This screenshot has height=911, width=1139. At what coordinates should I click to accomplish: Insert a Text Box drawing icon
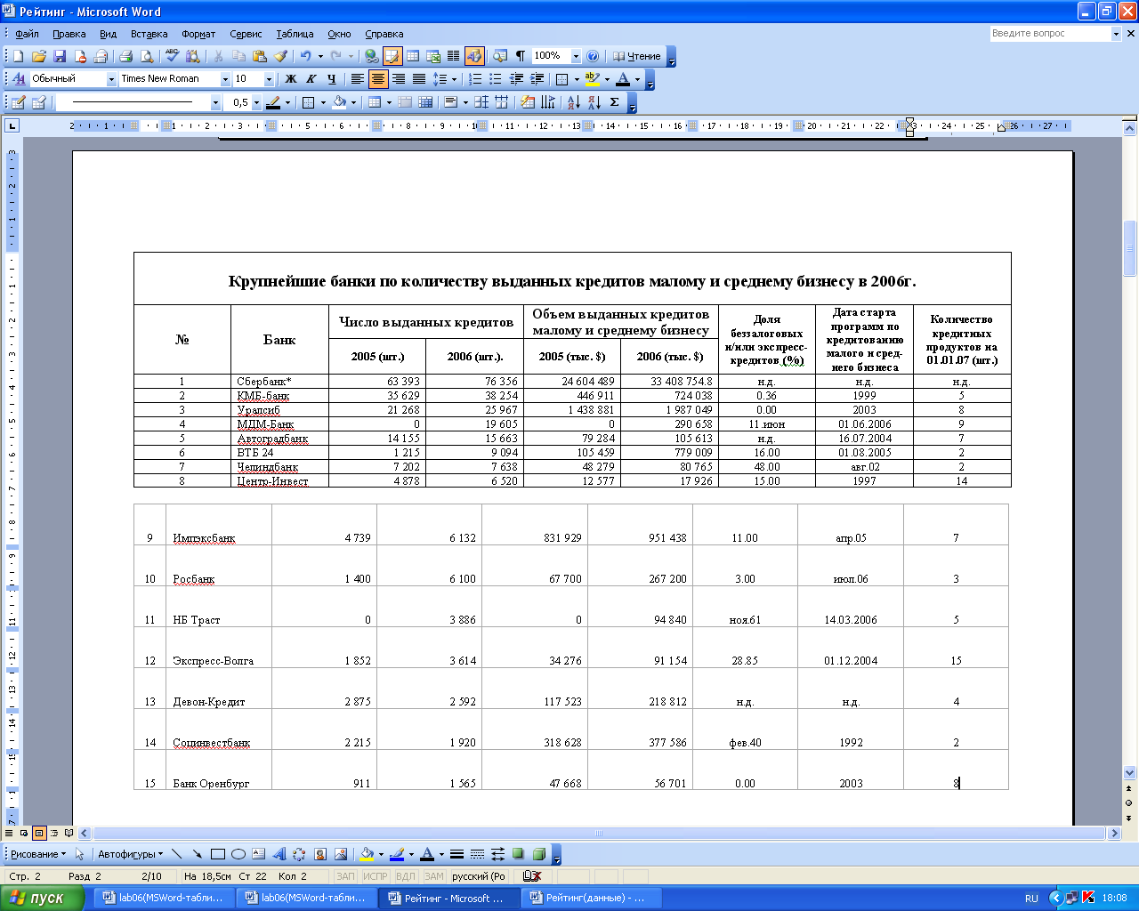pos(258,854)
